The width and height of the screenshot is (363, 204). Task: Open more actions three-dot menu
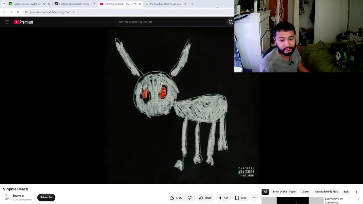point(254,198)
